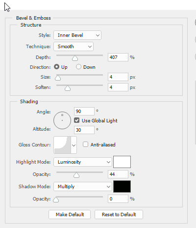Open the Highlight Mode Luminosity dropdown

83,162
